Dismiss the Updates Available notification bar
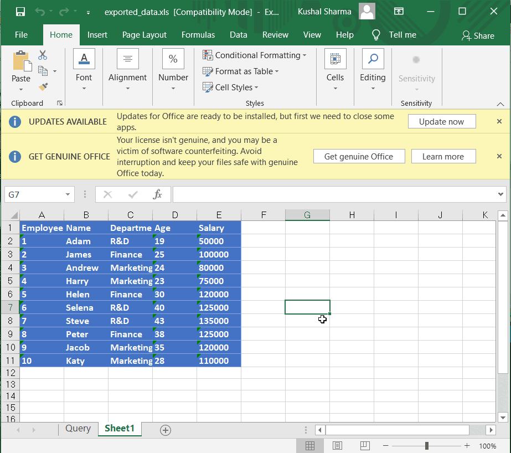The image size is (511, 453). click(x=499, y=121)
